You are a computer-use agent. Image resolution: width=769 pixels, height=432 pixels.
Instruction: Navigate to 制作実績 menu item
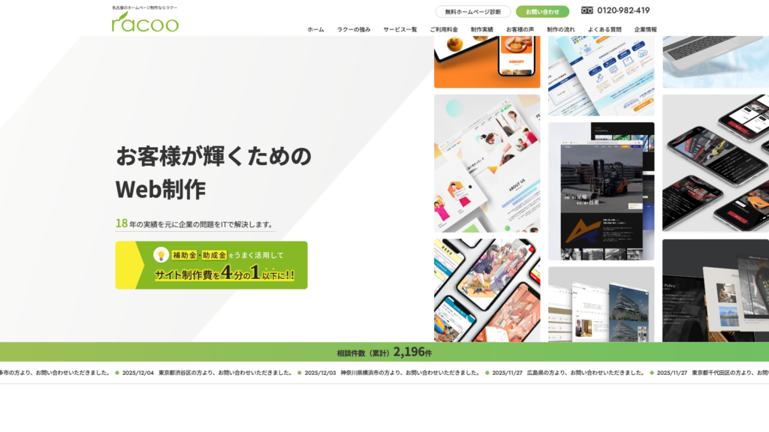481,29
